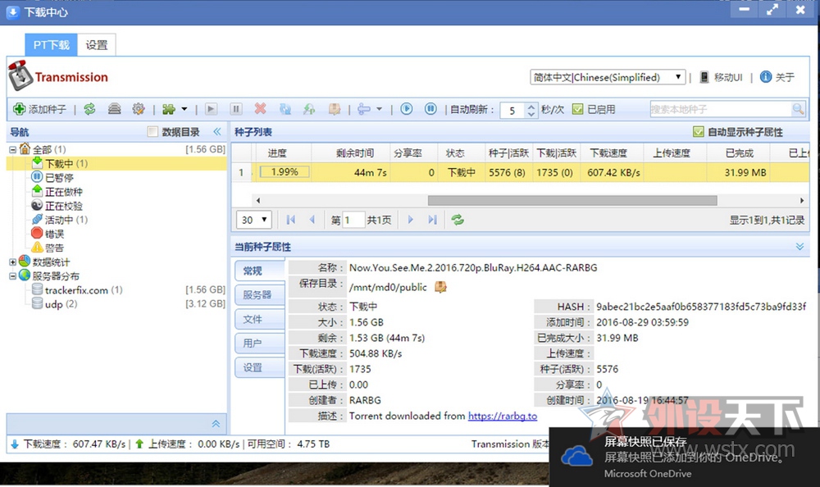Open the 关于 about link
Screen dimensions: 820x487
777,77
